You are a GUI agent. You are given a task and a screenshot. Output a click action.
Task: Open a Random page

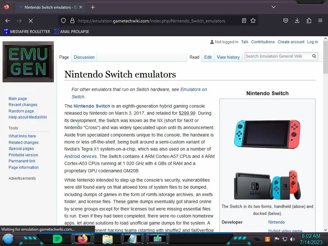[21, 111]
